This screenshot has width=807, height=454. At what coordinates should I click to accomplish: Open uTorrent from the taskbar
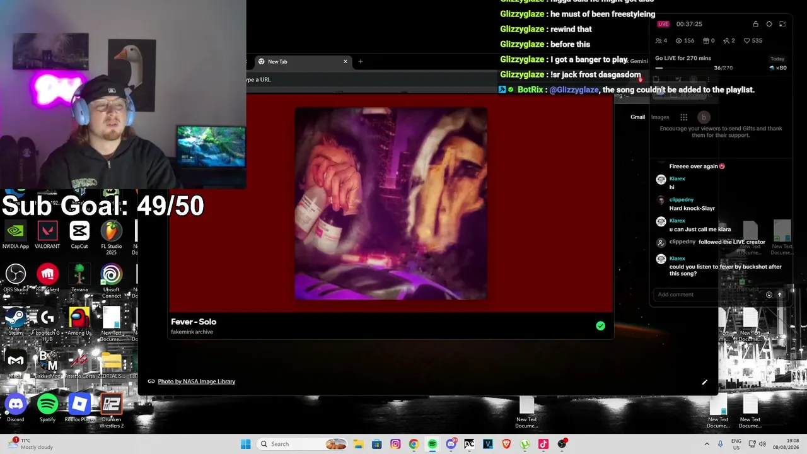click(525, 444)
